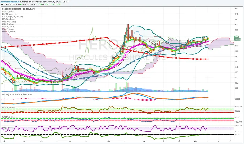
Task: Click the -100.0000 %R scale label
Action: (x=238, y=122)
